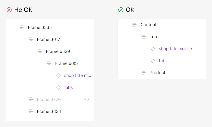The image size is (212, 127).
Task: Click the icon beside the Top layer
Action: tap(143, 37)
